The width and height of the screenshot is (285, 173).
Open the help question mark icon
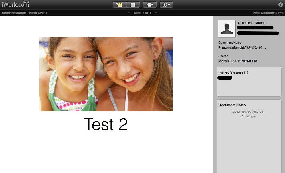pos(280,5)
